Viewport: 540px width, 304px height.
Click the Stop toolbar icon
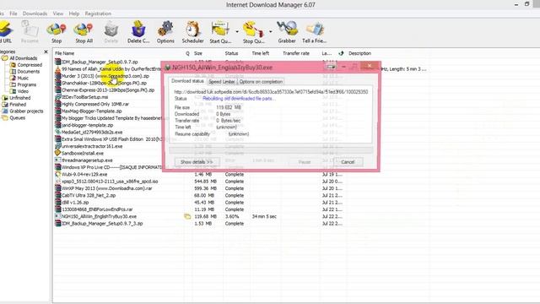pos(57,32)
